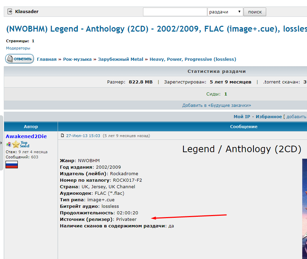
Task: Click the album cover image at right
Action: [305, 209]
